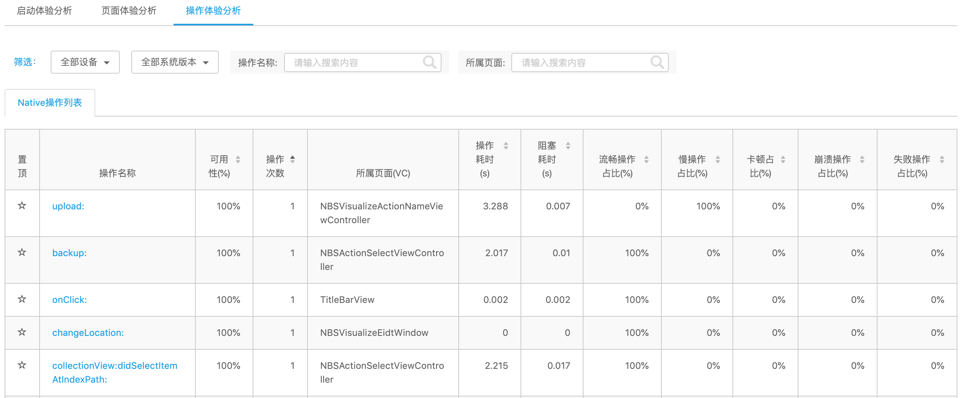Image resolution: width=962 pixels, height=398 pixels.
Task: Star the changeLocation: row to pin it
Action: pos(22,332)
